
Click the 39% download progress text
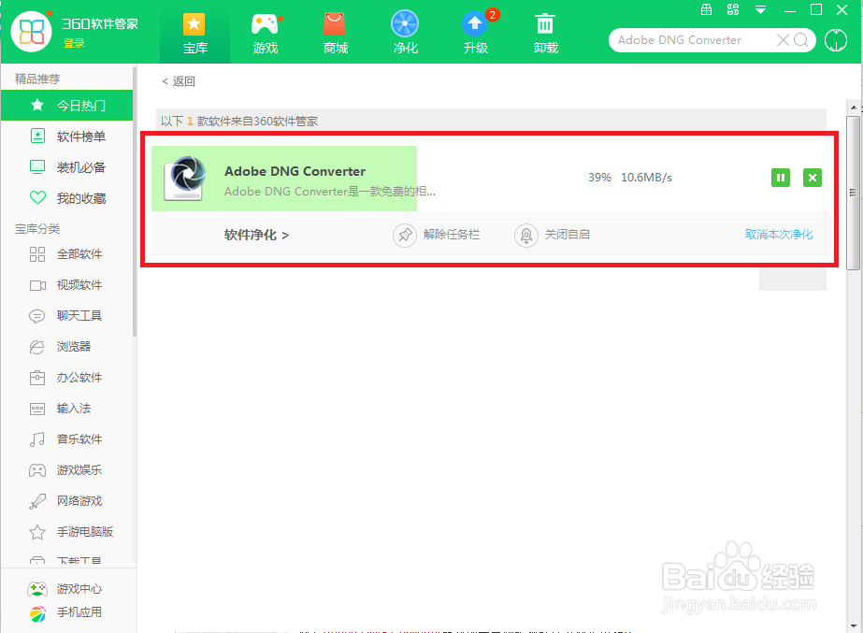pos(599,178)
